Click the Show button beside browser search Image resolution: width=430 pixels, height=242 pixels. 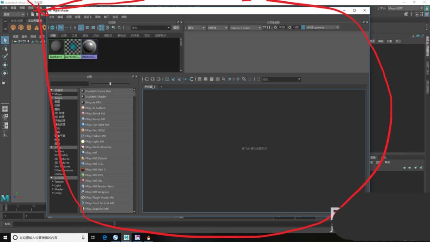tap(176, 28)
